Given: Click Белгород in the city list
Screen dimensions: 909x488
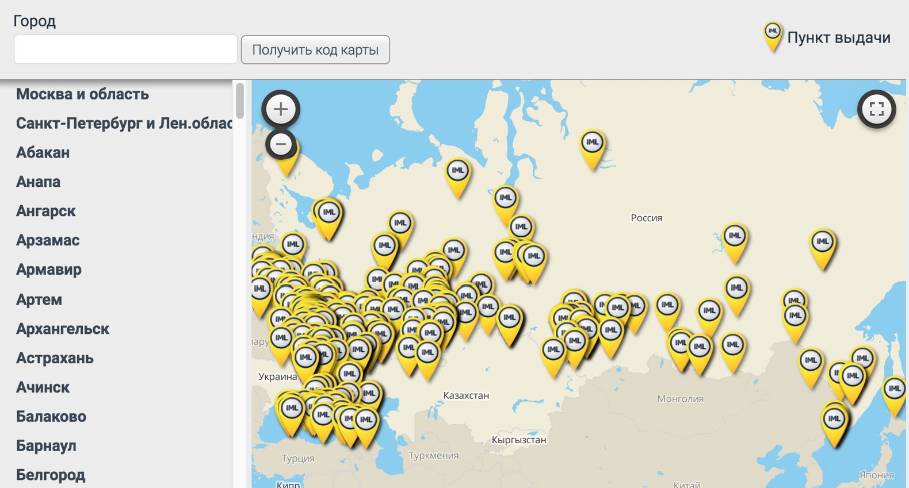Looking at the screenshot, I should point(51,475).
